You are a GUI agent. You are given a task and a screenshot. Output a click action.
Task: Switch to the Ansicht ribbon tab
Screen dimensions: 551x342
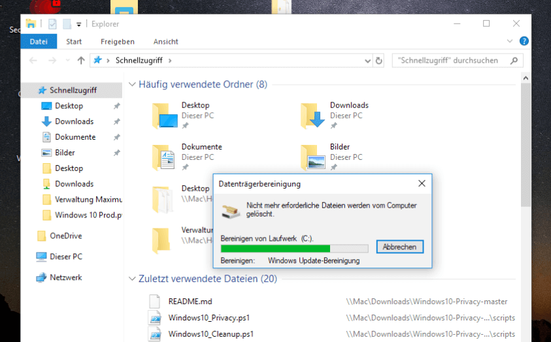point(166,41)
